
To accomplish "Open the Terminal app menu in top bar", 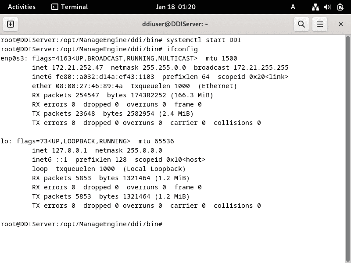I will [70, 7].
